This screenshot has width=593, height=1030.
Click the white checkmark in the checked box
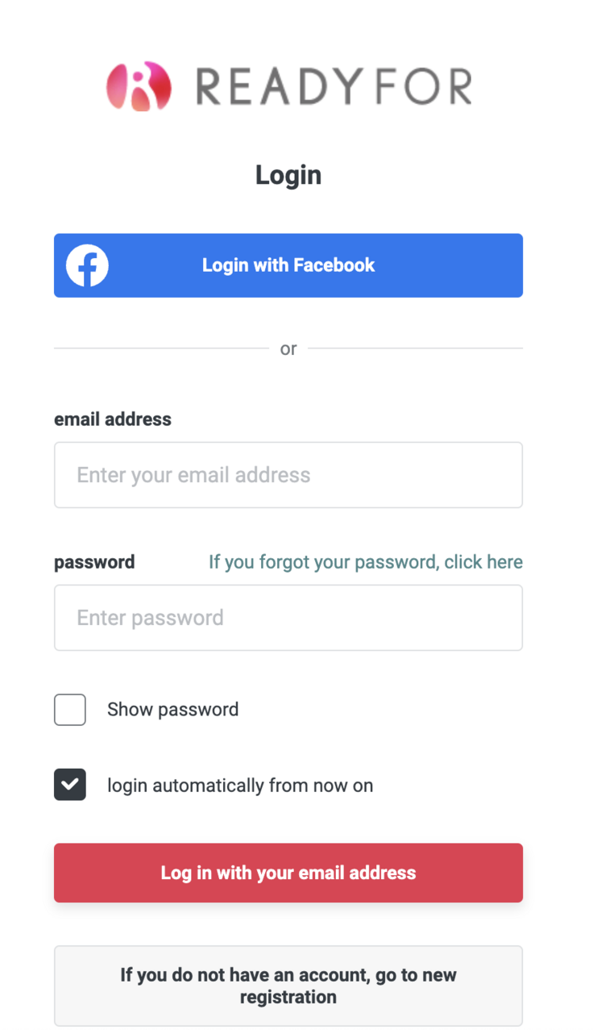(x=70, y=785)
